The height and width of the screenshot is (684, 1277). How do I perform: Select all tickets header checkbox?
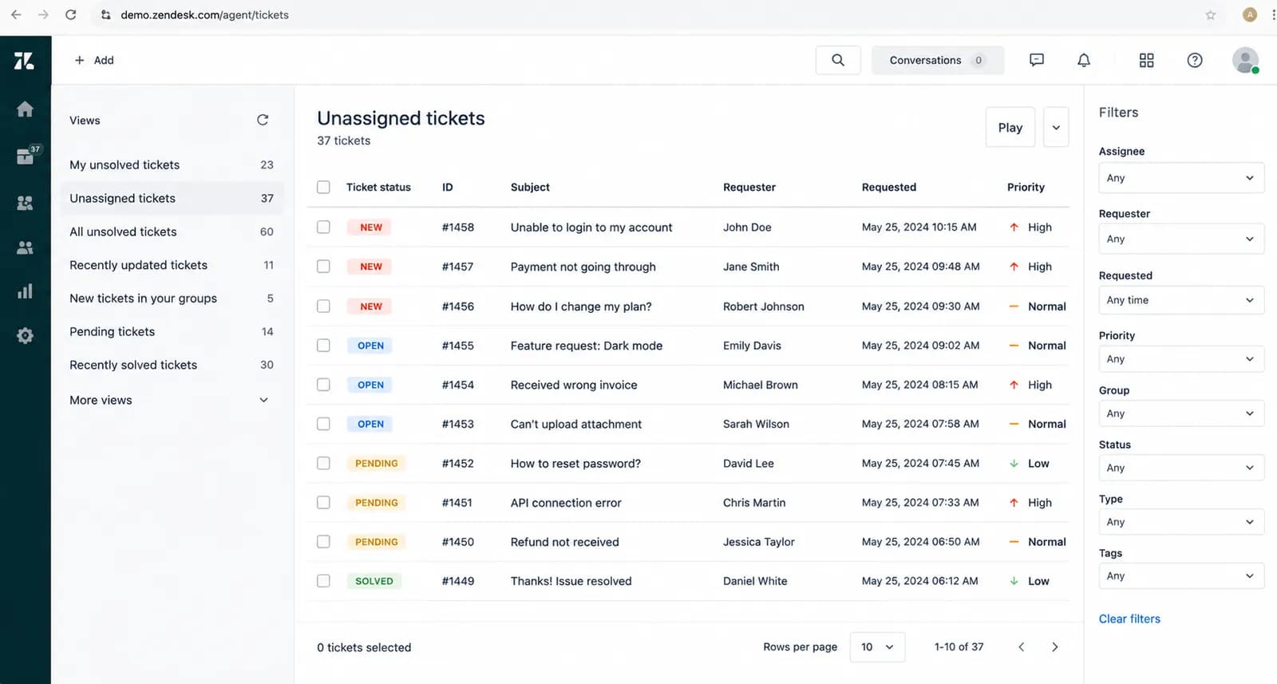click(323, 187)
